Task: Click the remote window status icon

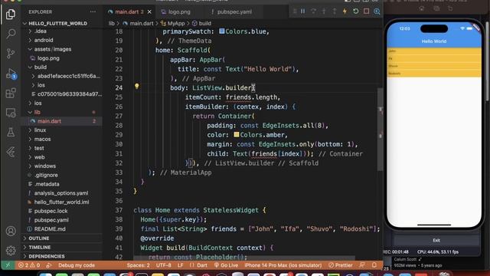Action: click(x=8, y=265)
